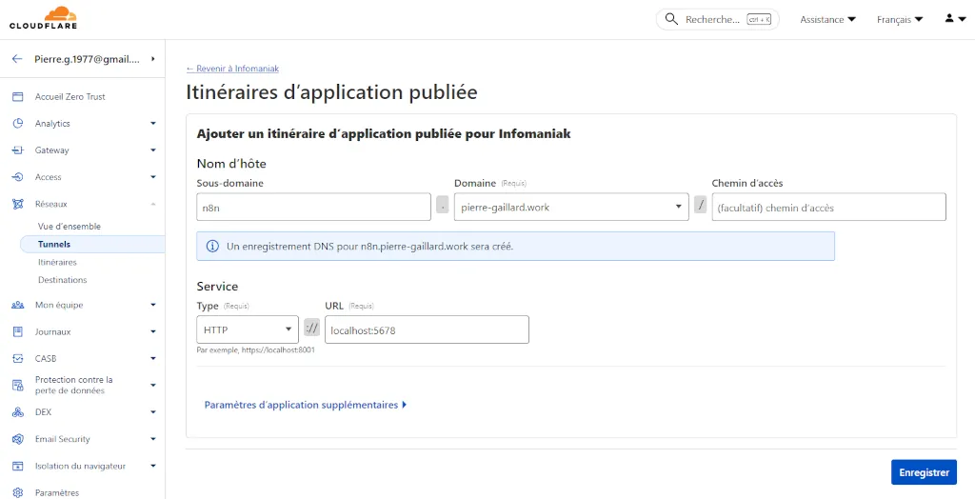Click Revenir à Infomaniak link
975x499 pixels.
[232, 69]
